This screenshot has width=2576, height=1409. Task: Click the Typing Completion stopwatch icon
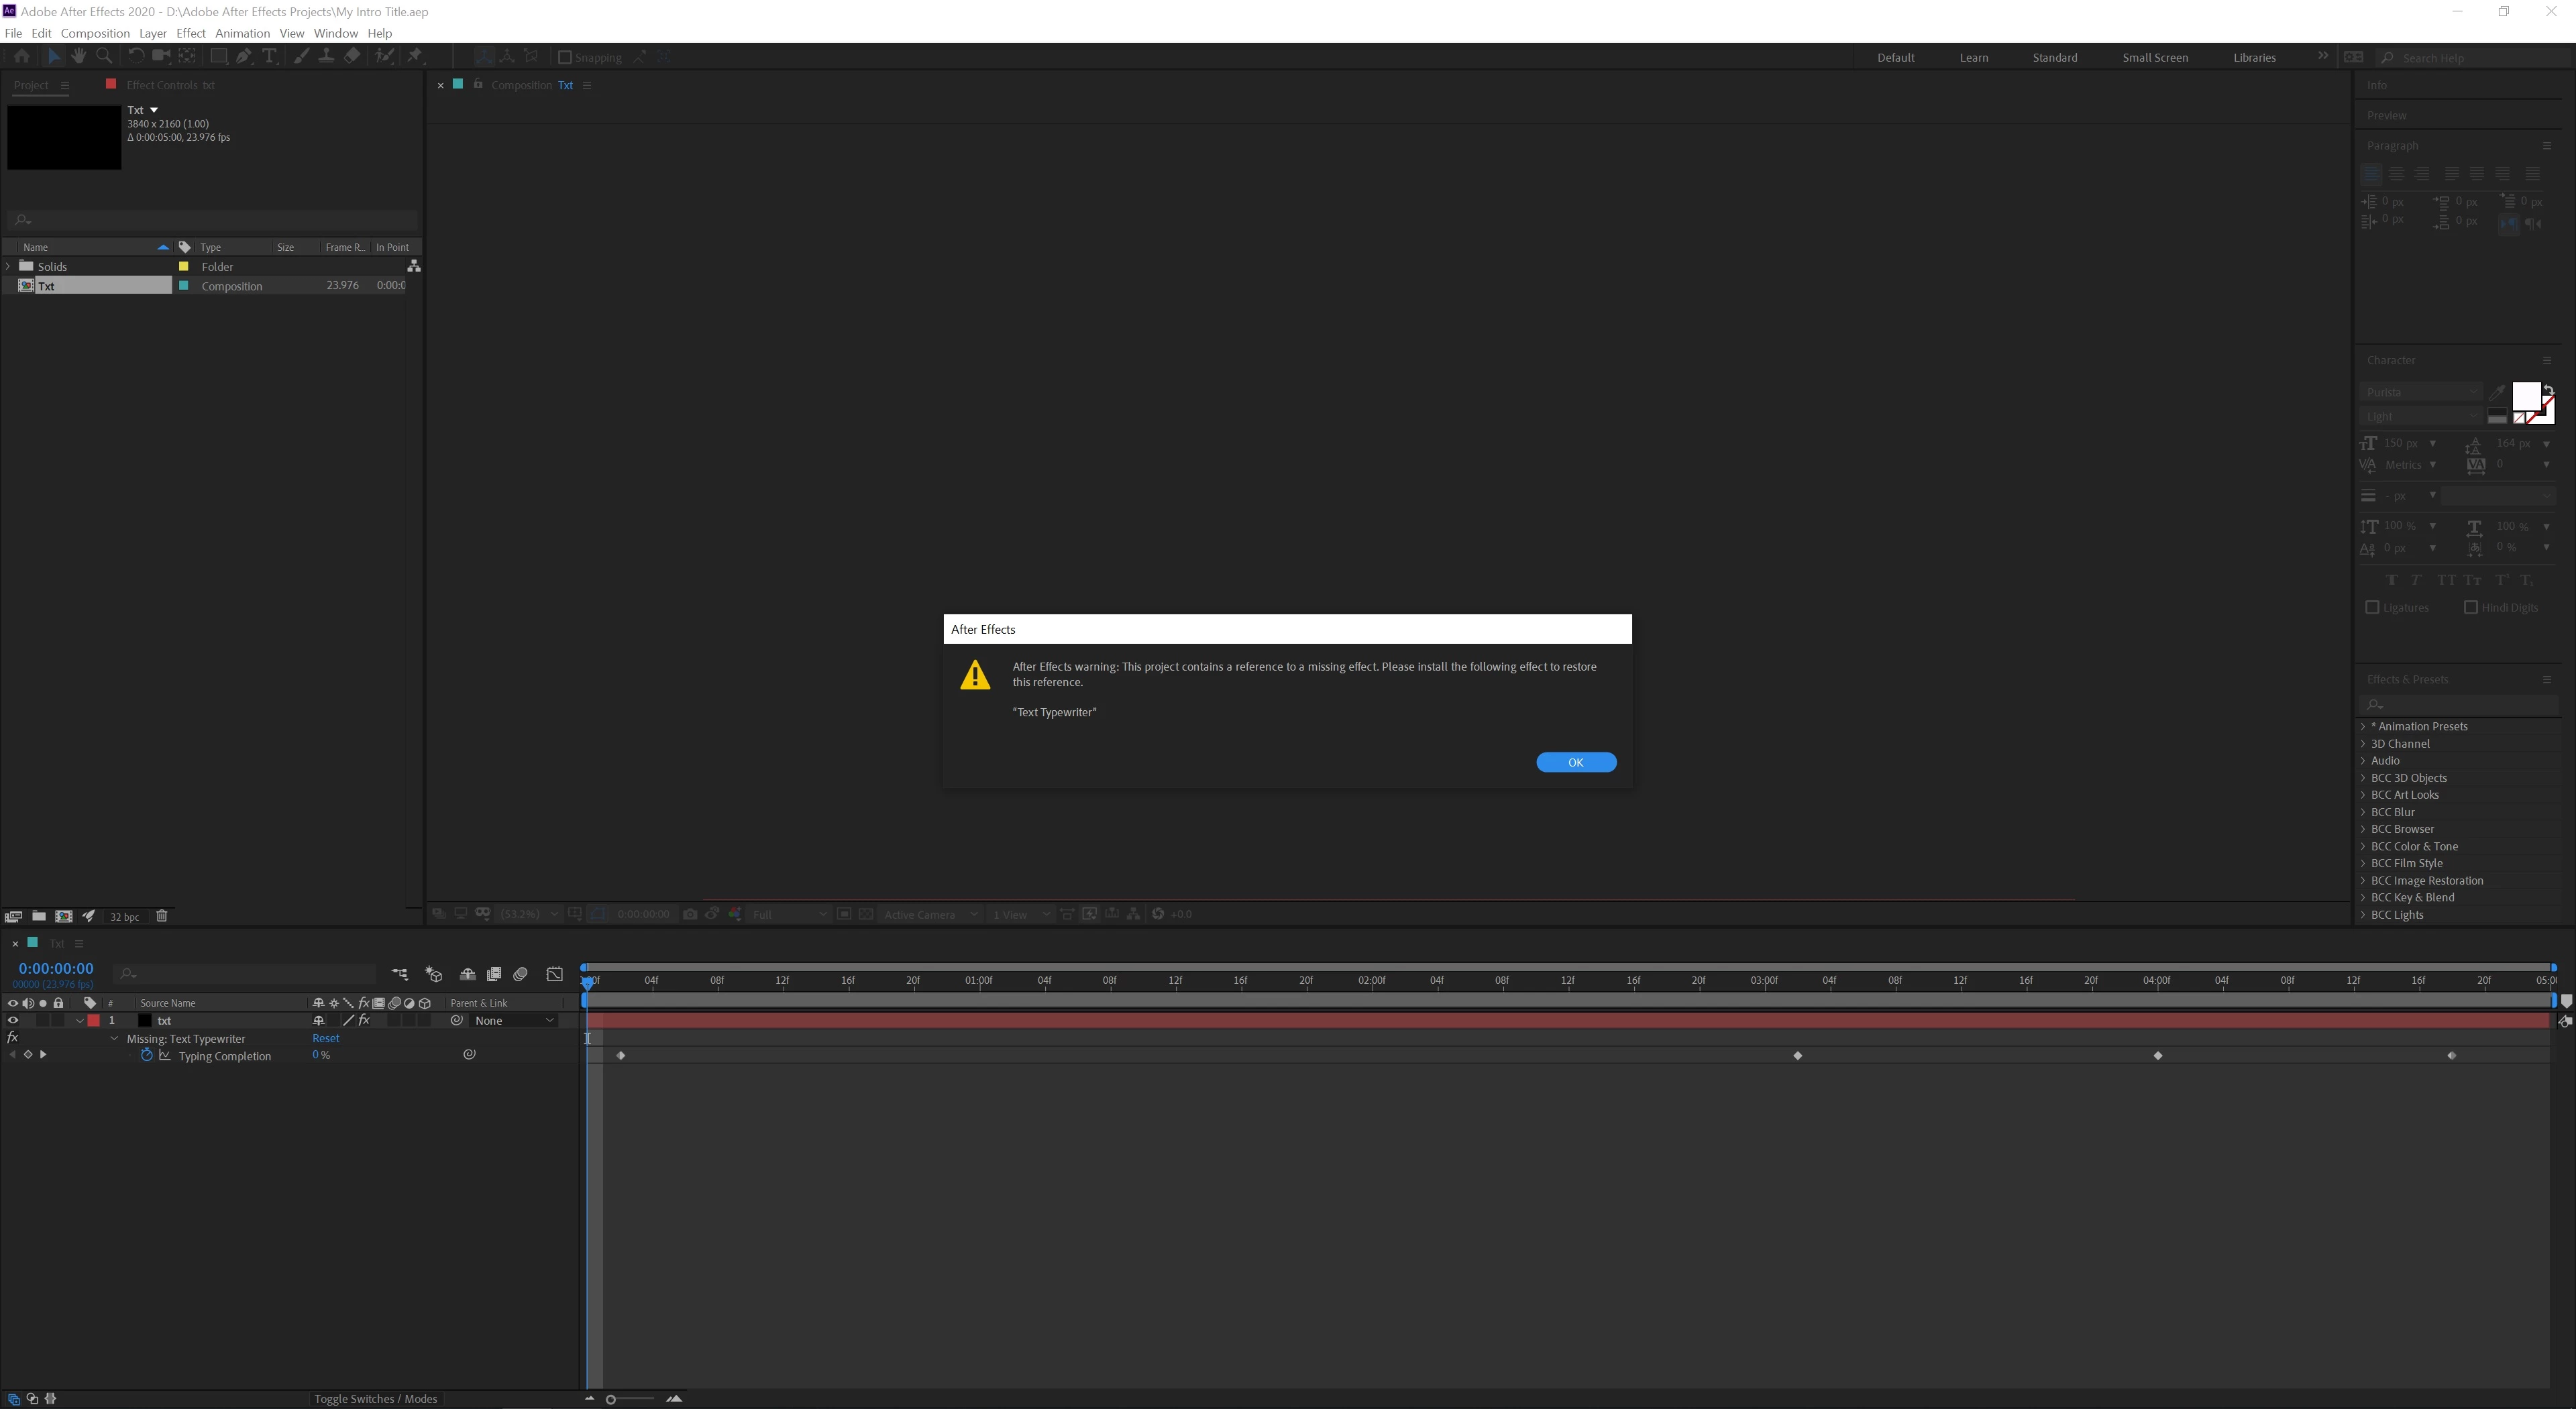click(147, 1055)
